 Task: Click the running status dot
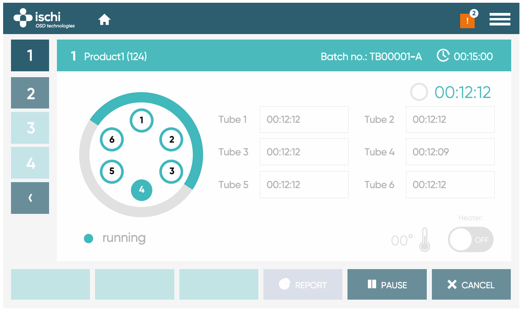88,239
